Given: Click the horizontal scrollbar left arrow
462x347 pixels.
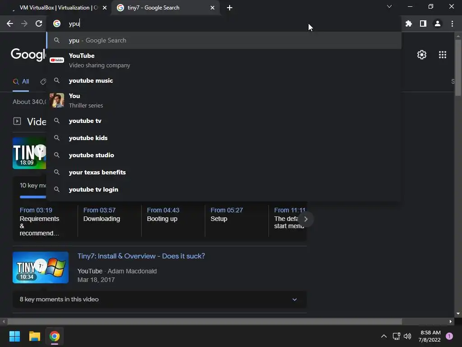Looking at the screenshot, I should (4, 321).
